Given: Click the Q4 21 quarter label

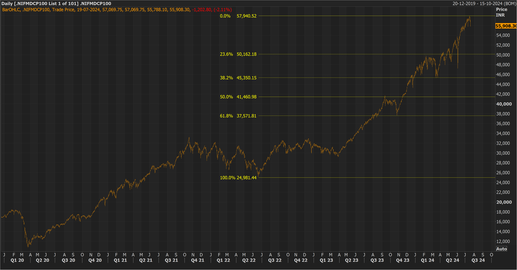Looking at the screenshot, I should coord(197,260).
